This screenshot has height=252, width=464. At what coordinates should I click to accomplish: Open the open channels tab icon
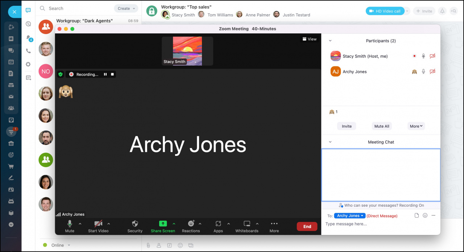pos(28,24)
